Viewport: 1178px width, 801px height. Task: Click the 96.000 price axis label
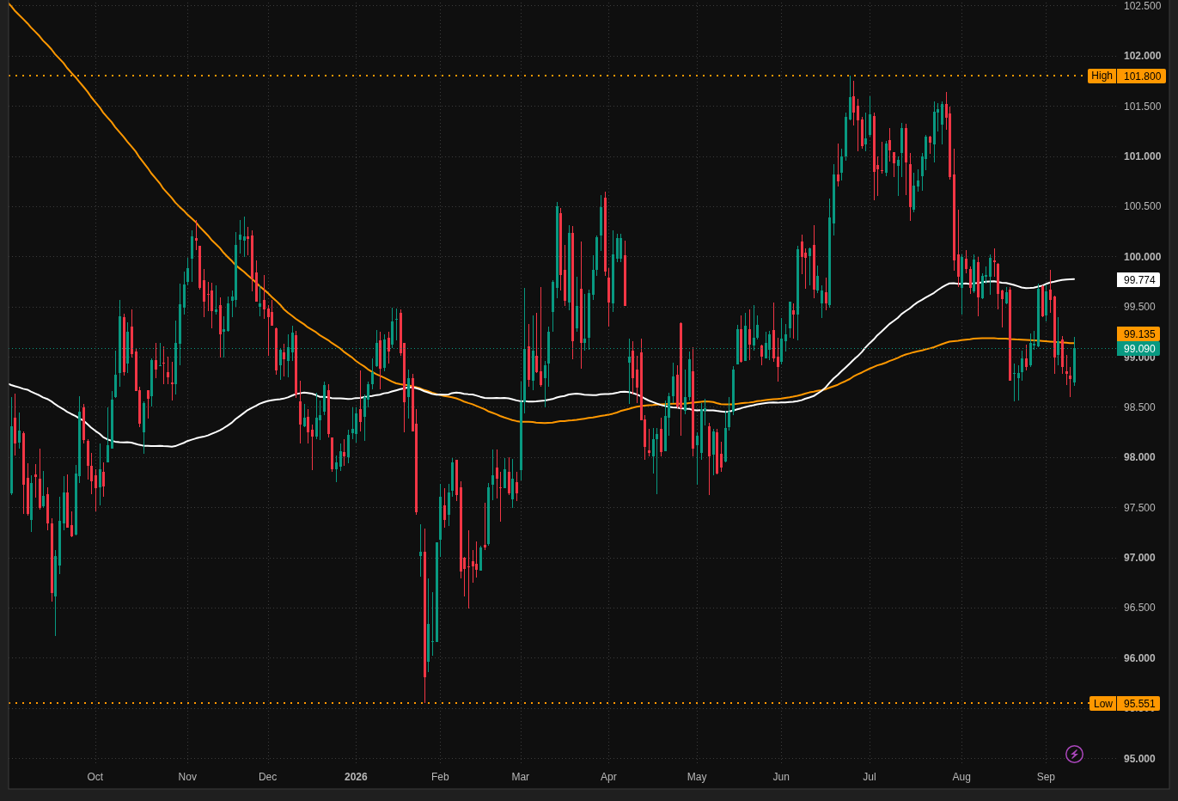click(1139, 658)
